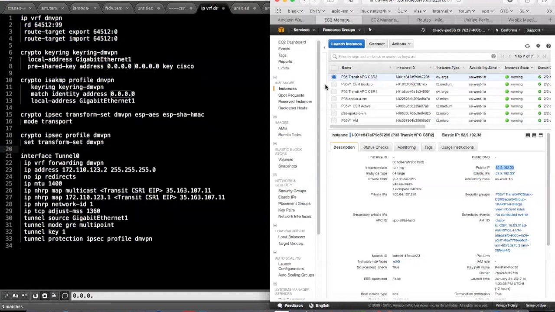Screen dimensions: 555x312
Task: Select the P35 Transit VPC CSR1 checkbox
Action: [334, 91]
